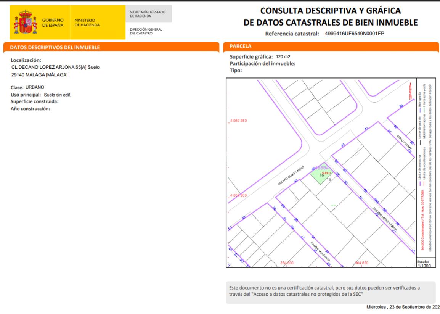Screen dimensions: 440x314
Task: Click the Gobierno de España logo text
Action: tap(53, 23)
